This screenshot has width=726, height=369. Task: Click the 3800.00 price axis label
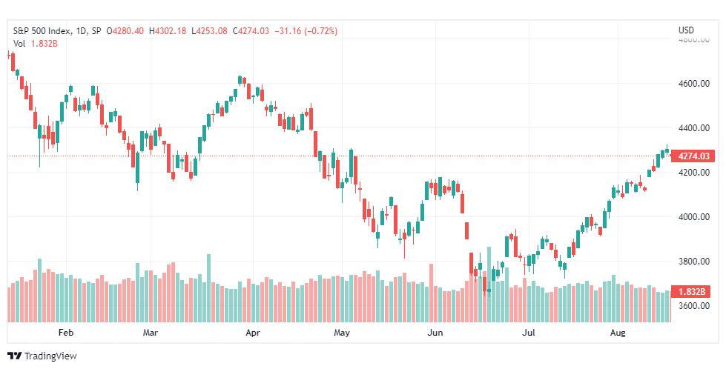693,262
